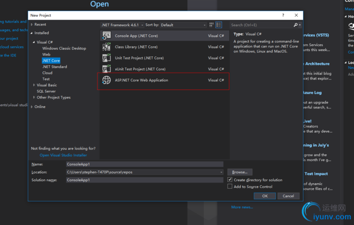Select the Web category
This screenshot has height=225, width=354.
coord(47,54)
